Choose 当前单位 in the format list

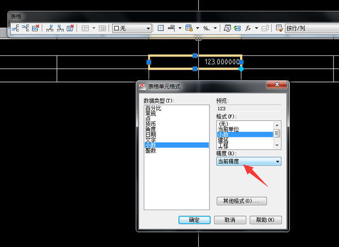[229, 129]
